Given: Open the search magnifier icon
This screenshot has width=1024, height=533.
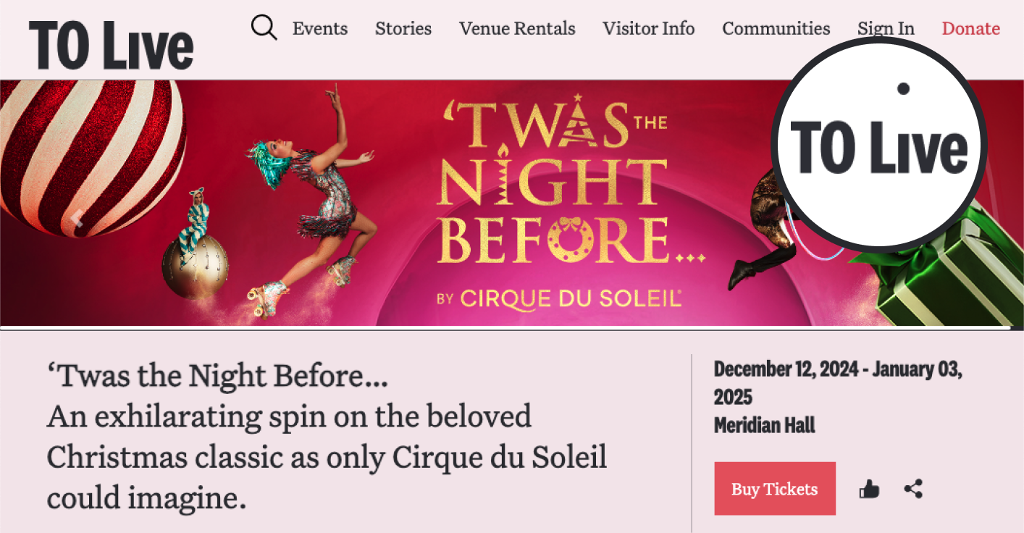Looking at the screenshot, I should click(264, 28).
